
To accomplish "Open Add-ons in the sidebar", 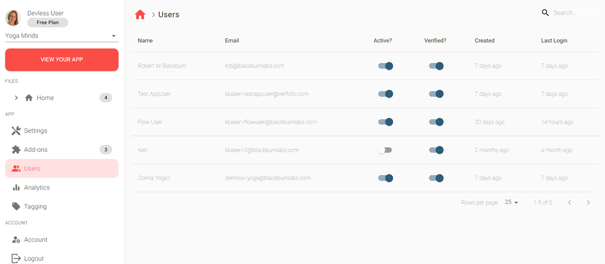I will click(x=62, y=150).
